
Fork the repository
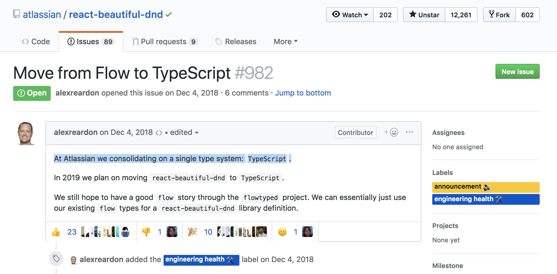(x=499, y=15)
